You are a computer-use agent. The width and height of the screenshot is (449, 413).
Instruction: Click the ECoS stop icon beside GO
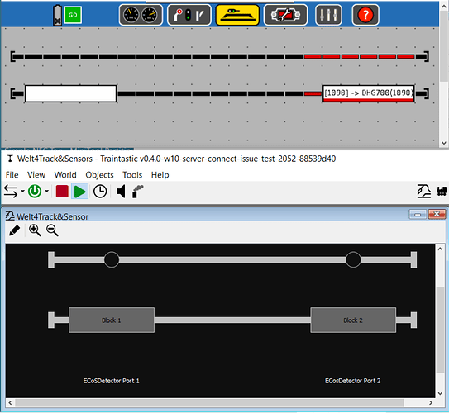click(x=58, y=16)
